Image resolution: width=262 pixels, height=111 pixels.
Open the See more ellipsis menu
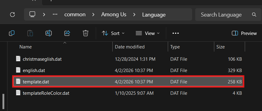point(175,33)
